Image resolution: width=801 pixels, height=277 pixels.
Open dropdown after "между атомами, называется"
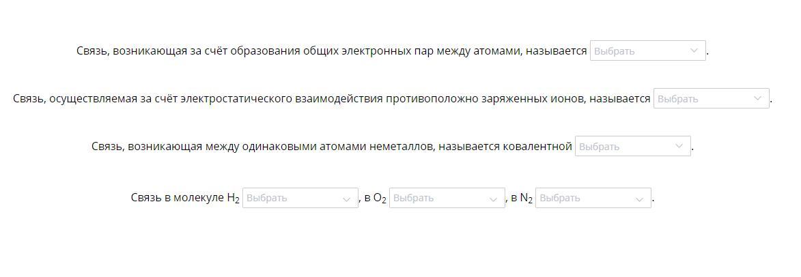tap(648, 50)
